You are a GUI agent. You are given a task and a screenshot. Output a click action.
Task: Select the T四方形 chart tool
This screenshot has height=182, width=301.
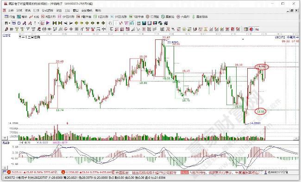click(101, 17)
